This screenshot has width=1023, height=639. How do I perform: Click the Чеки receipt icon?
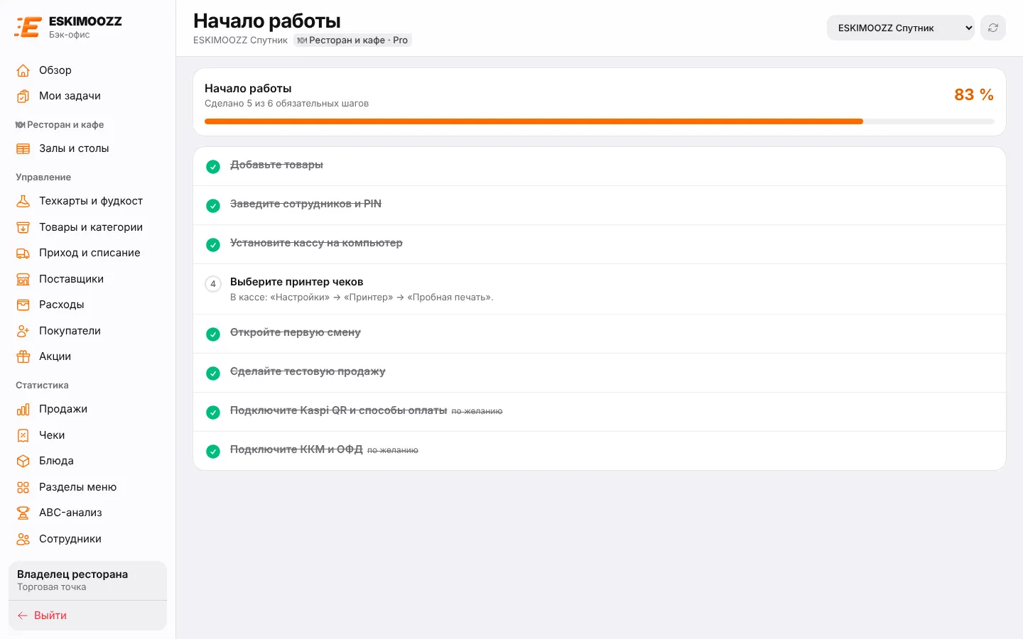pyautogui.click(x=23, y=435)
